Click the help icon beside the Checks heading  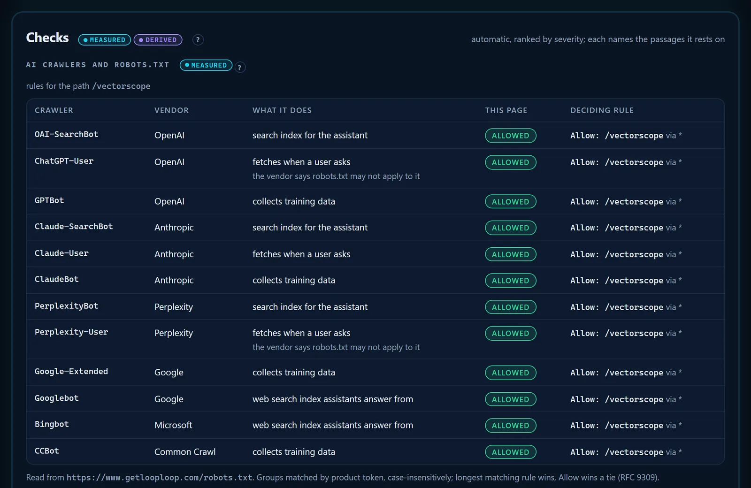click(198, 40)
